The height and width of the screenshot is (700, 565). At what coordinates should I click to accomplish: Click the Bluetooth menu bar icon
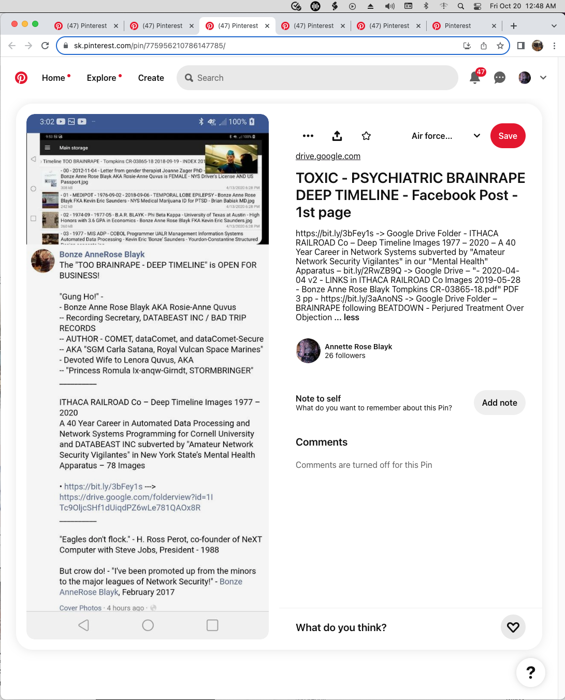(426, 6)
